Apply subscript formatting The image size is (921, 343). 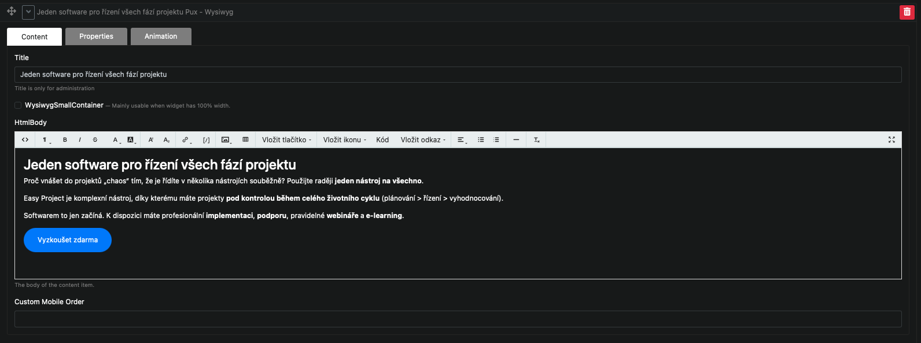tap(167, 140)
